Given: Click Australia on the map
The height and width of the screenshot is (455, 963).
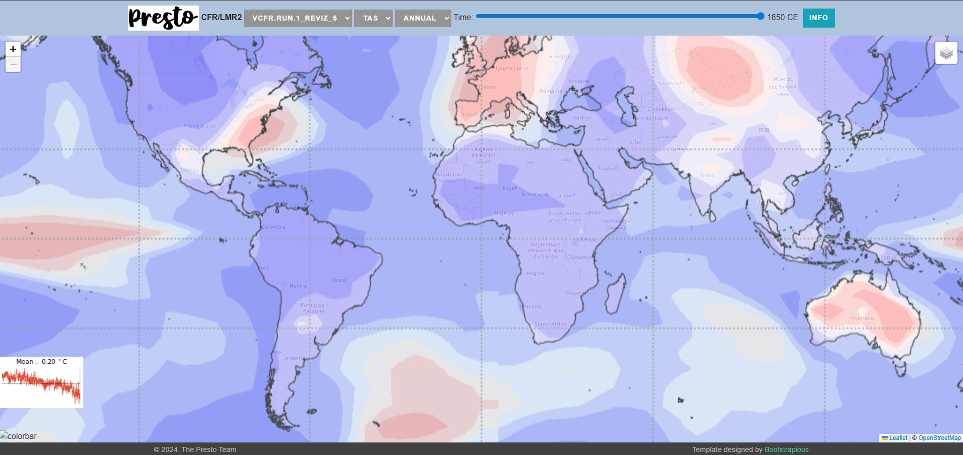Looking at the screenshot, I should [x=862, y=318].
